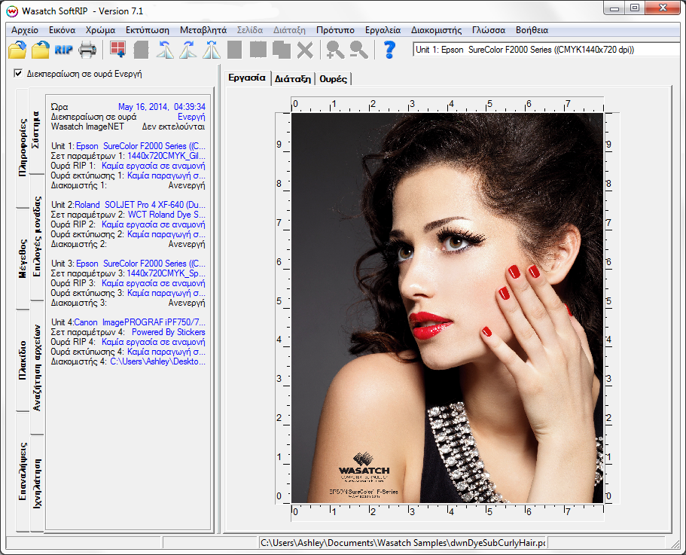Click the Powered By Stickers parameter link
Image resolution: width=686 pixels, height=555 pixels.
[168, 332]
